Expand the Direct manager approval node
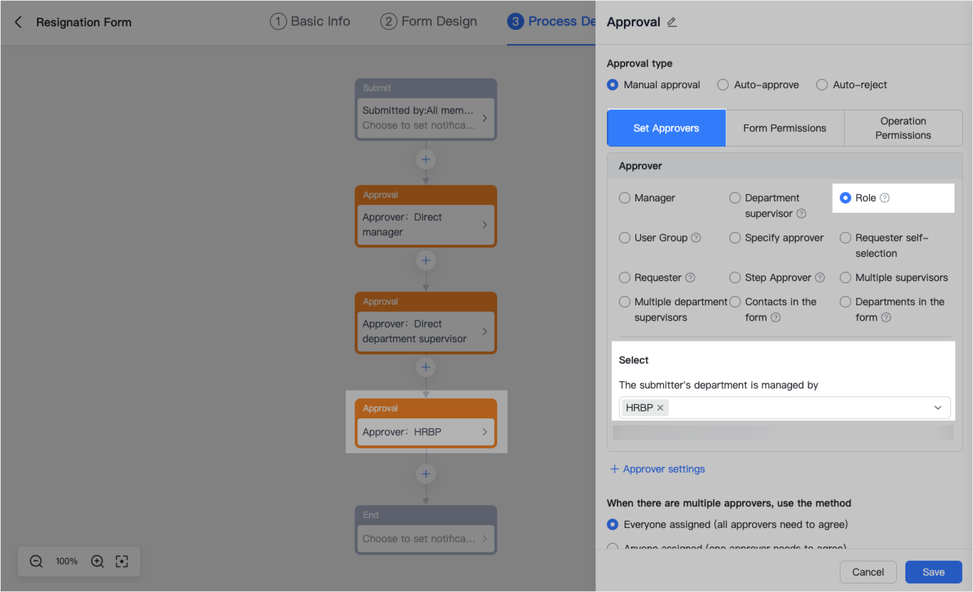973x592 pixels. tap(485, 225)
